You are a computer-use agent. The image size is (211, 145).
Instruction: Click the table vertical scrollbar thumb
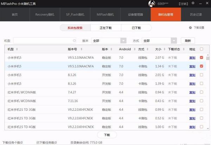(x=208, y=58)
